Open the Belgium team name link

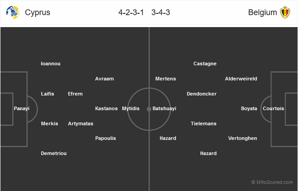(x=262, y=12)
